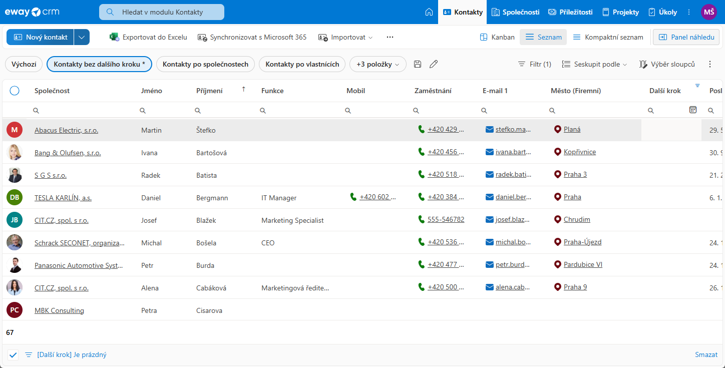Viewport: 725px width, 368px height.
Task: Click the Jméno column filter field
Action: 163,110
